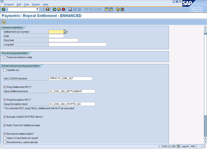Image resolution: width=207 pixels, height=149 pixels.
Task: Click the Print icon in toolbar
Action: (70, 9)
